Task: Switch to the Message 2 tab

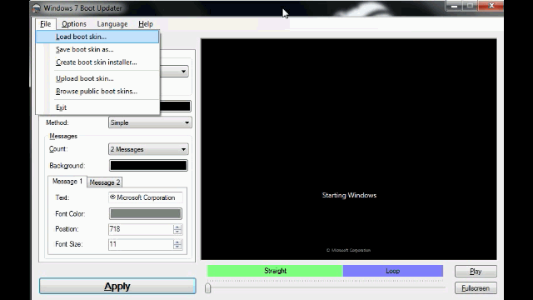Action: click(x=105, y=182)
